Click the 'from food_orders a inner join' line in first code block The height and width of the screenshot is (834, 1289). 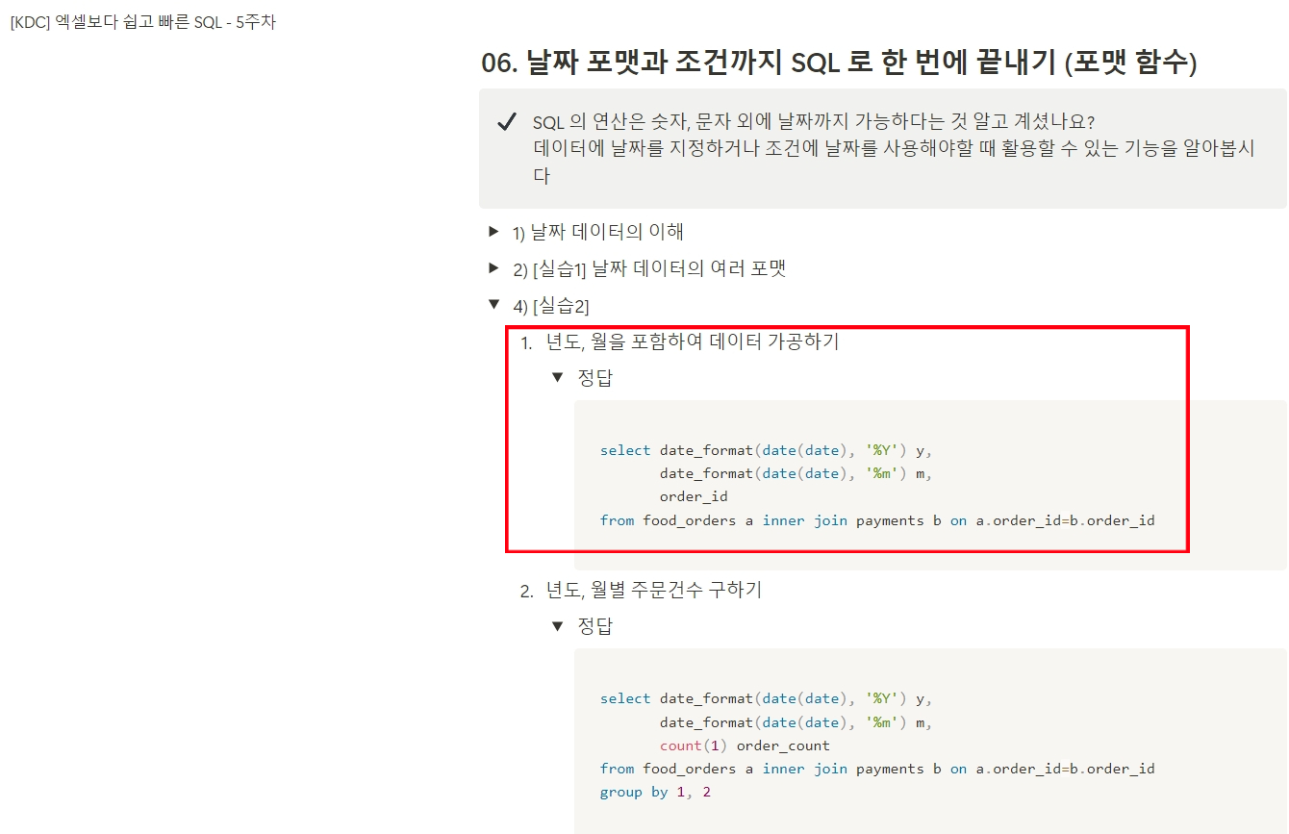[x=877, y=520]
